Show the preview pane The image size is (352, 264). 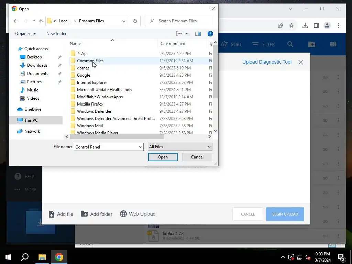point(198,34)
